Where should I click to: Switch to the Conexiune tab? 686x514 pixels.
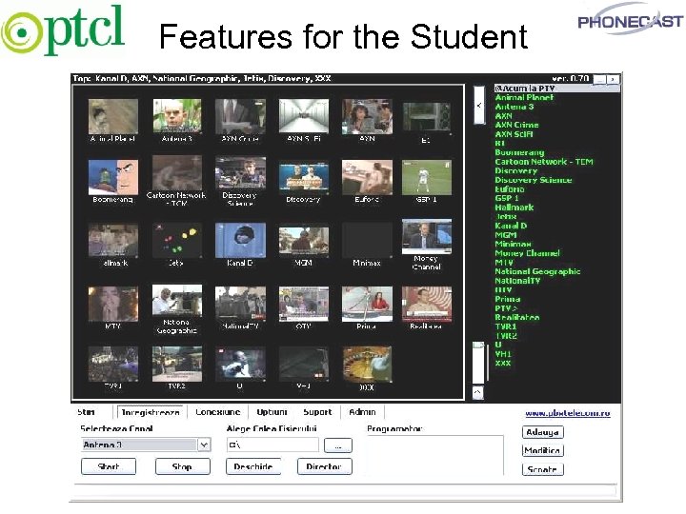click(x=218, y=412)
